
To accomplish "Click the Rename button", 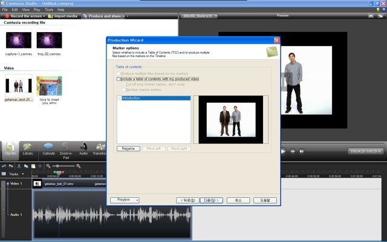I will 128,149.
